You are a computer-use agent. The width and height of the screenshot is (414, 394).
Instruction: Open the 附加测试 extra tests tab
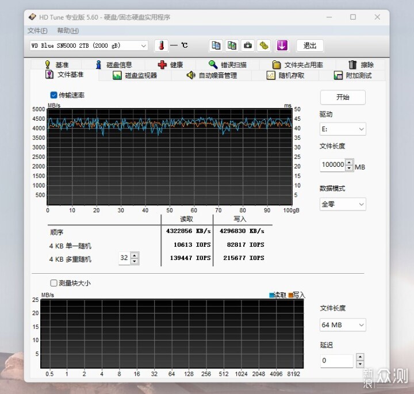pos(352,75)
